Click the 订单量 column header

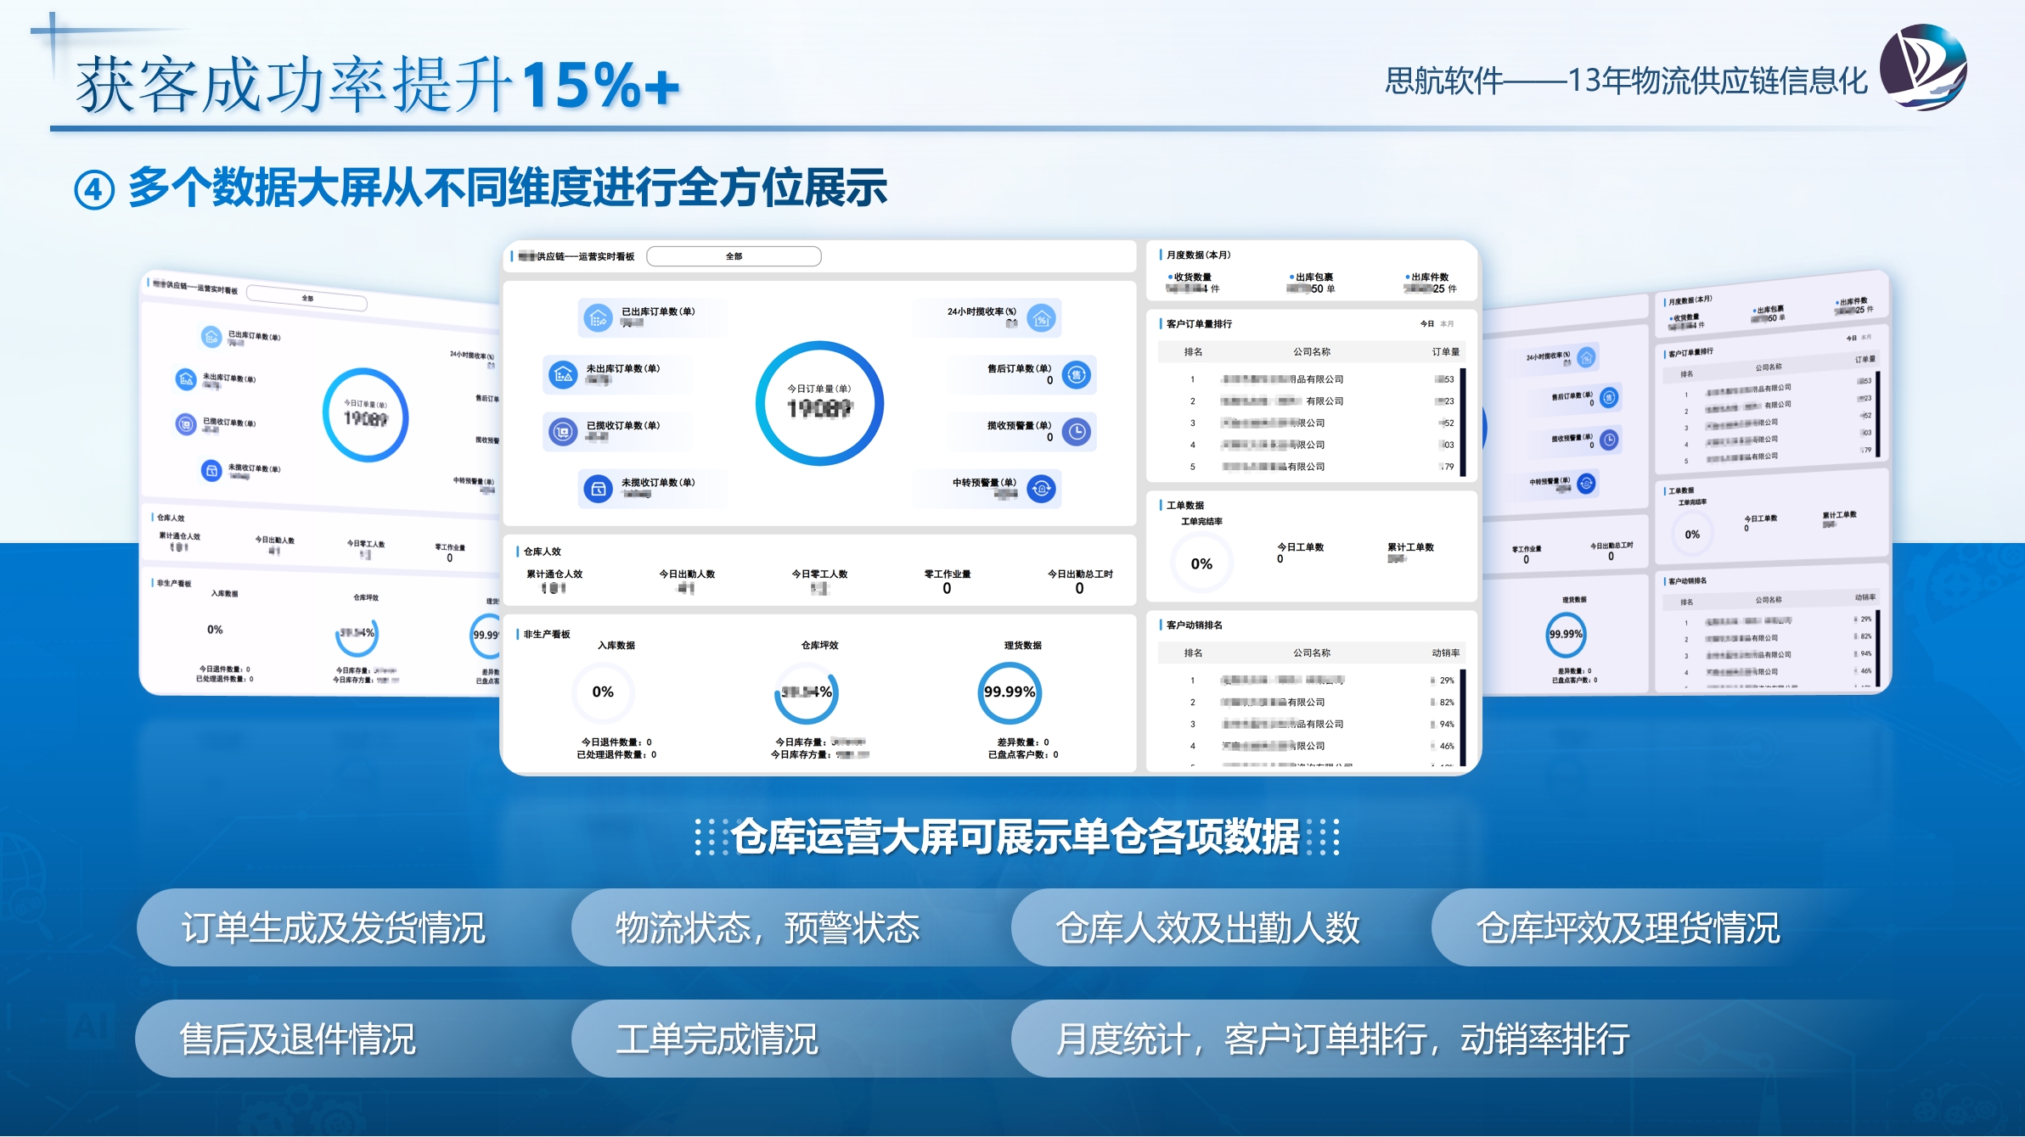(x=1445, y=351)
